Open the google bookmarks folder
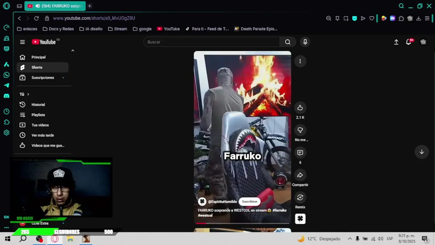This screenshot has width=435, height=245. [142, 29]
